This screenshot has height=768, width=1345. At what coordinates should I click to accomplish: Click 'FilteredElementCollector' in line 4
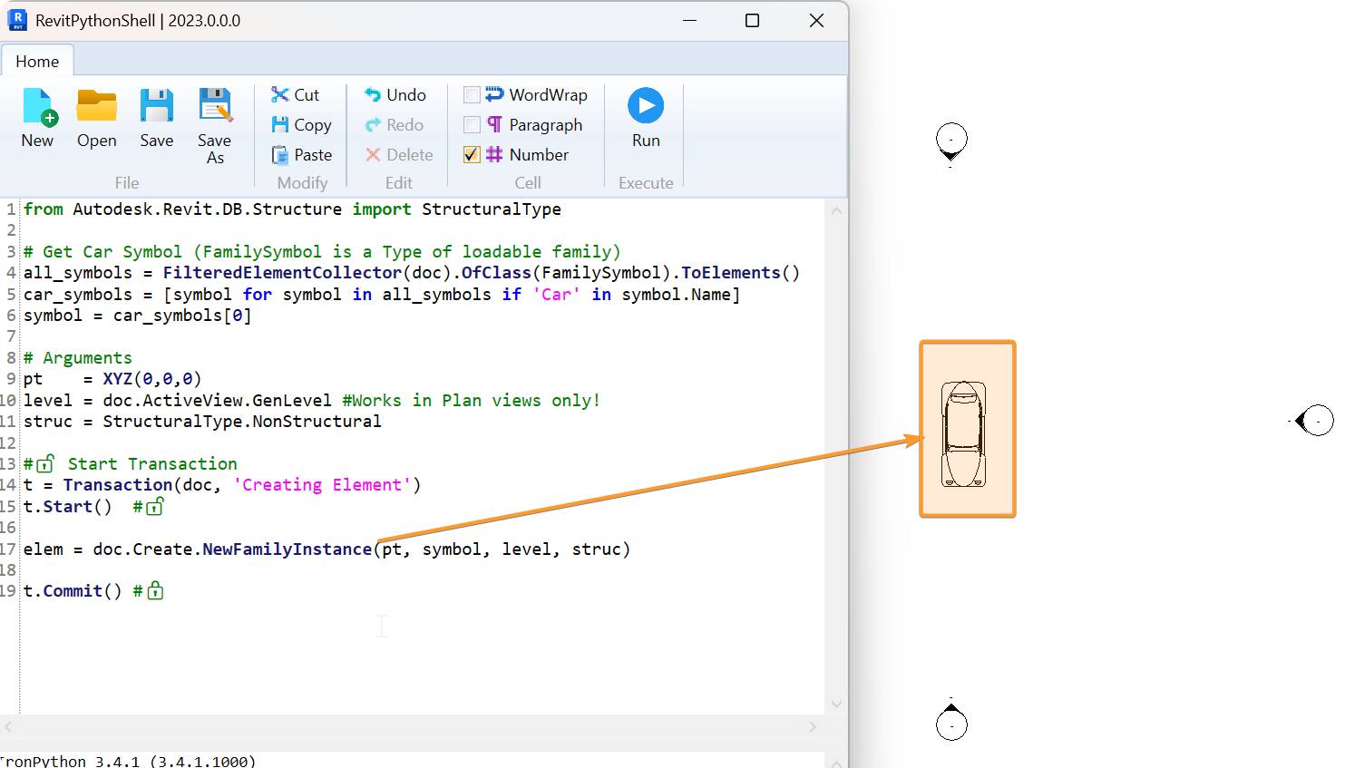click(x=282, y=273)
